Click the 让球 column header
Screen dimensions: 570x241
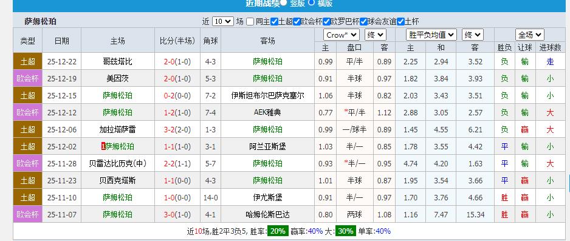click(x=524, y=47)
